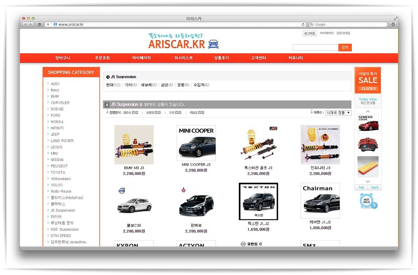This screenshot has width=418, height=275.
Task: Click the up chevron in Today View
Action: click(368, 111)
